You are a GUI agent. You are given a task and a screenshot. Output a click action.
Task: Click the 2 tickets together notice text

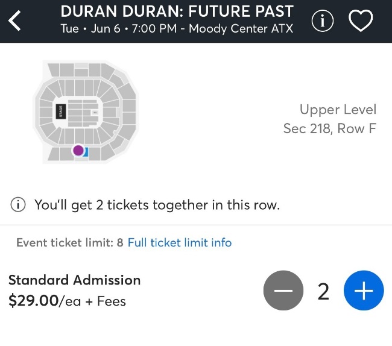point(157,205)
